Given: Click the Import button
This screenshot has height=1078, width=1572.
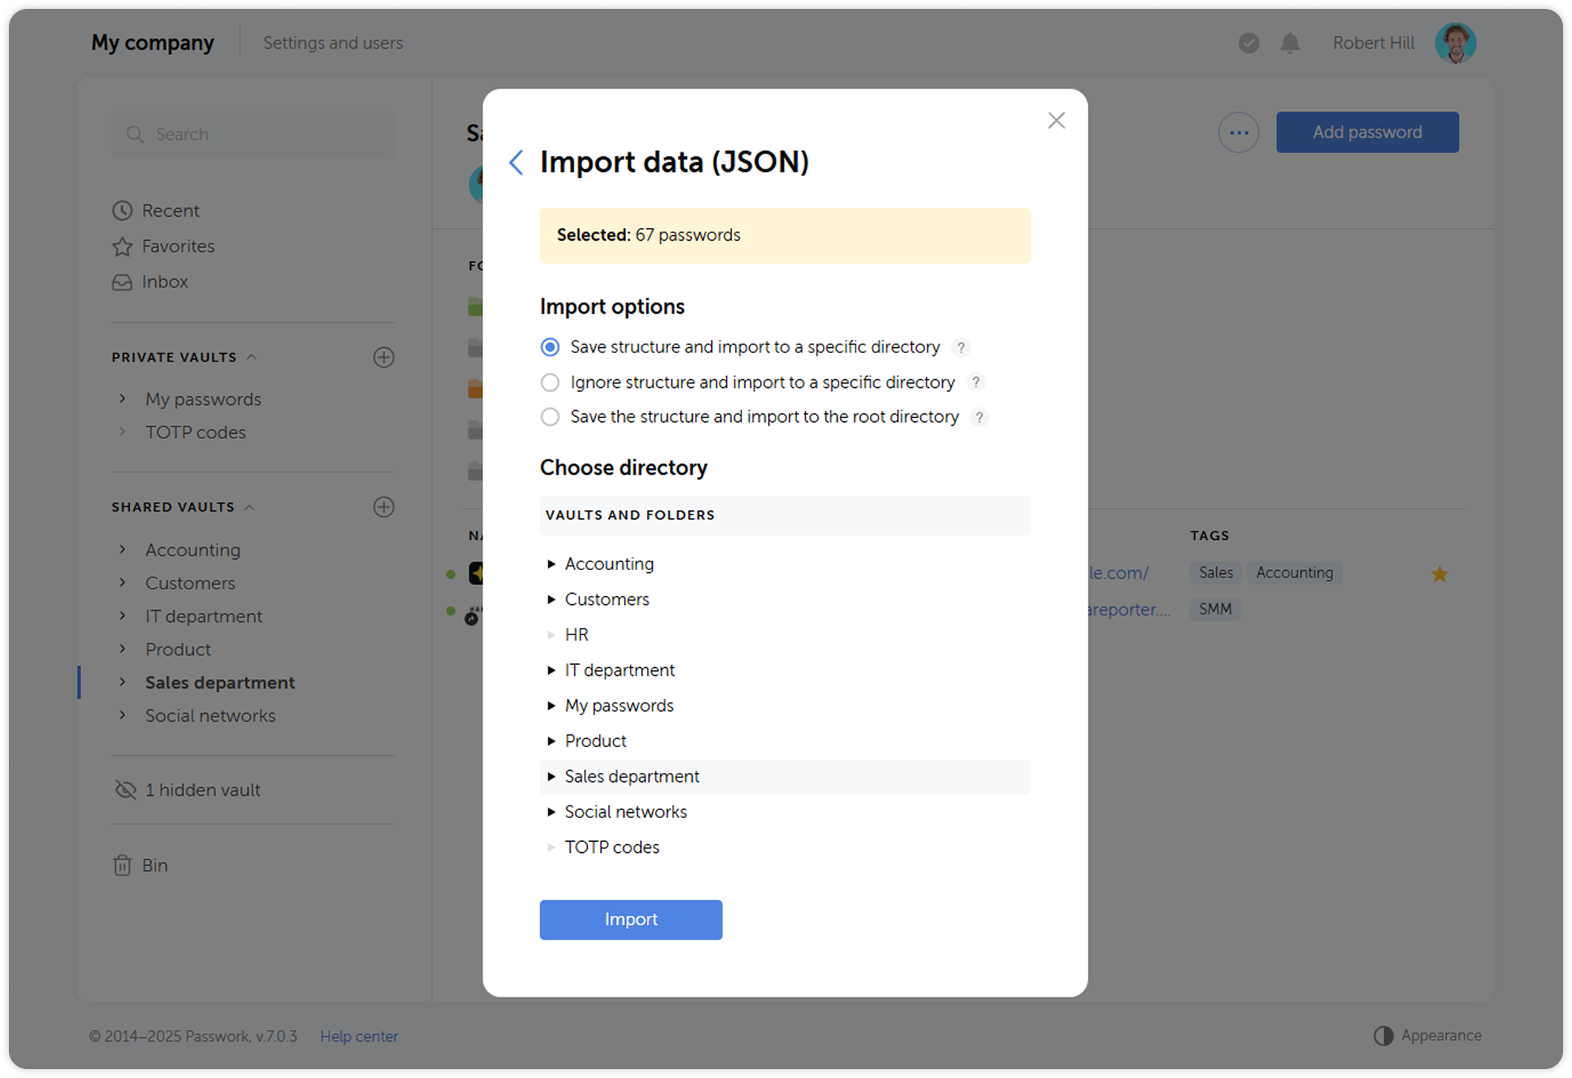Looking at the screenshot, I should pyautogui.click(x=631, y=920).
